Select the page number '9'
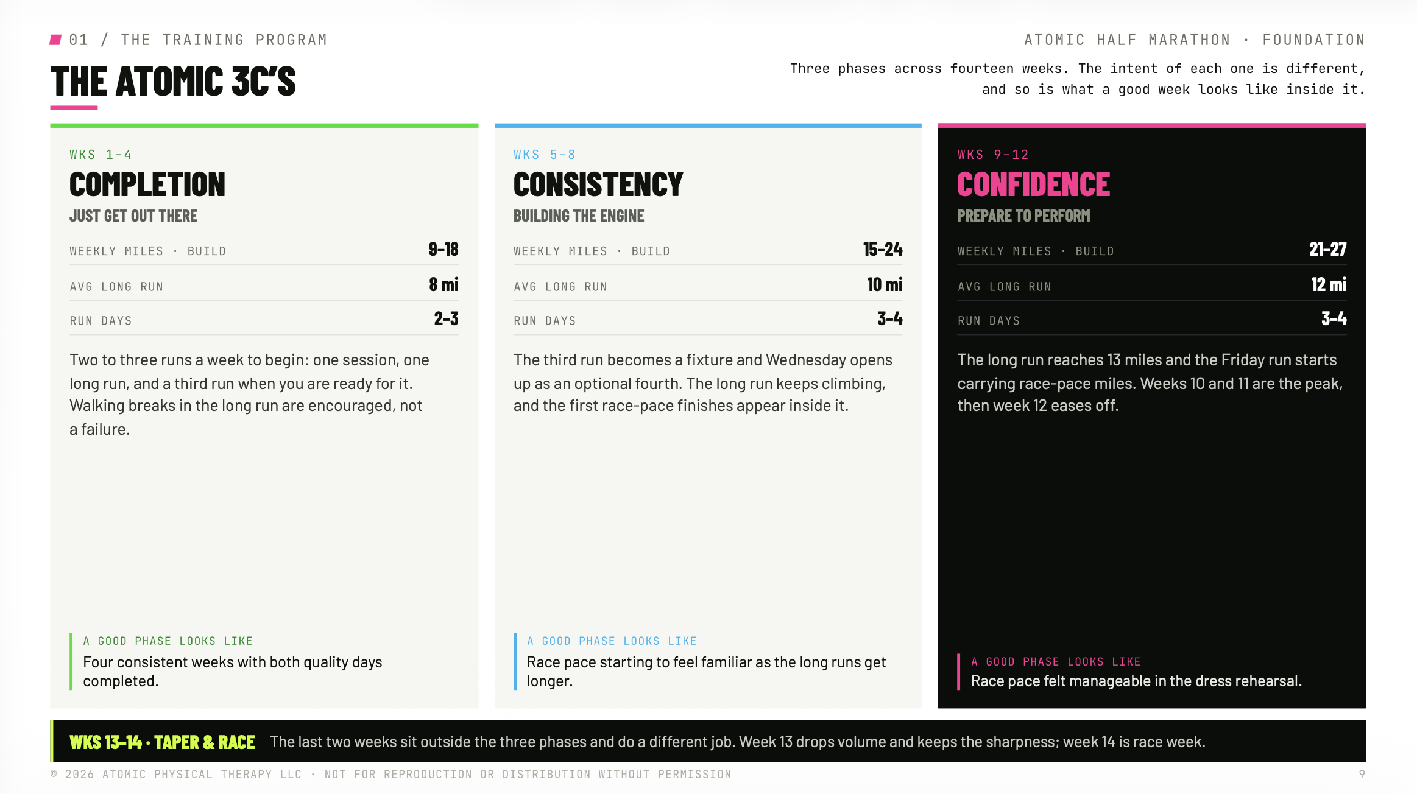This screenshot has height=794, width=1417. click(1362, 775)
